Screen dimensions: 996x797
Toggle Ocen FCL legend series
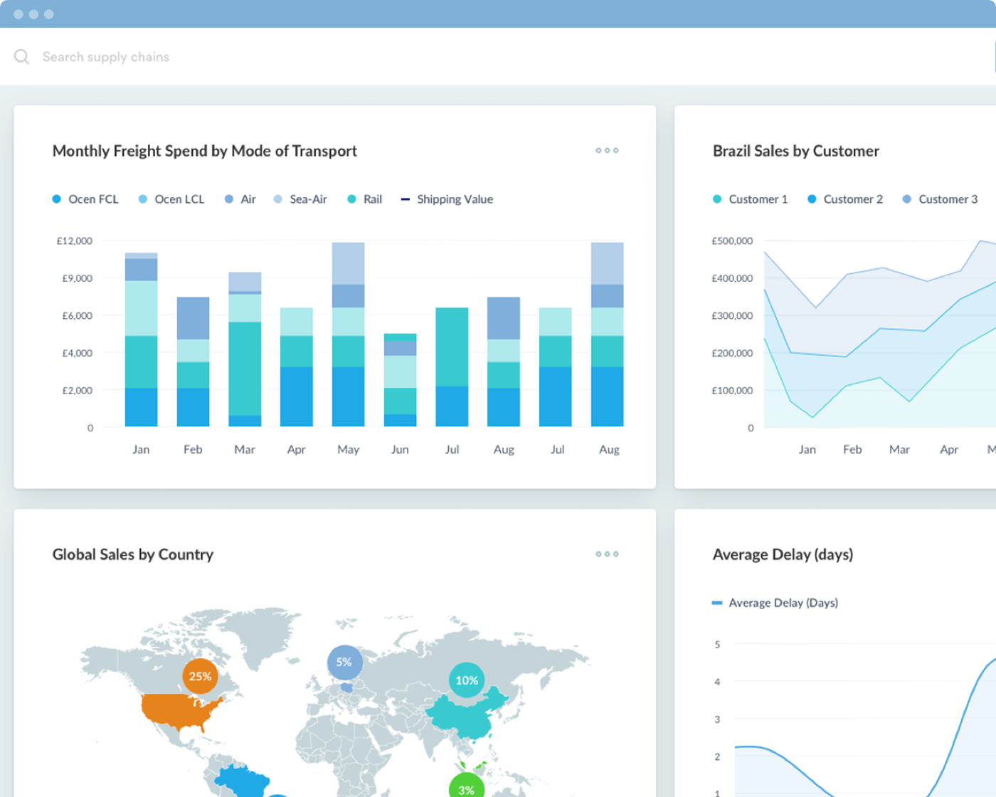coord(85,199)
